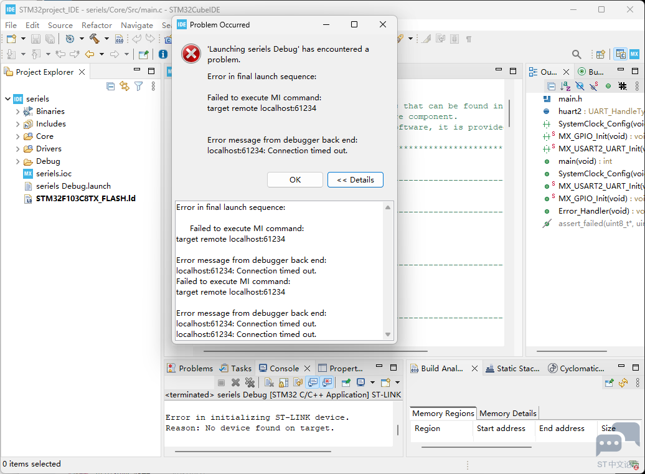
Task: Click scroll-down arrow in error details box
Action: [x=387, y=334]
